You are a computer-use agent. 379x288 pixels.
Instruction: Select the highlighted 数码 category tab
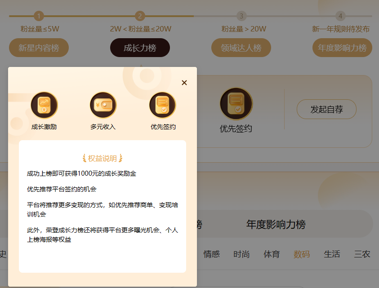302,254
